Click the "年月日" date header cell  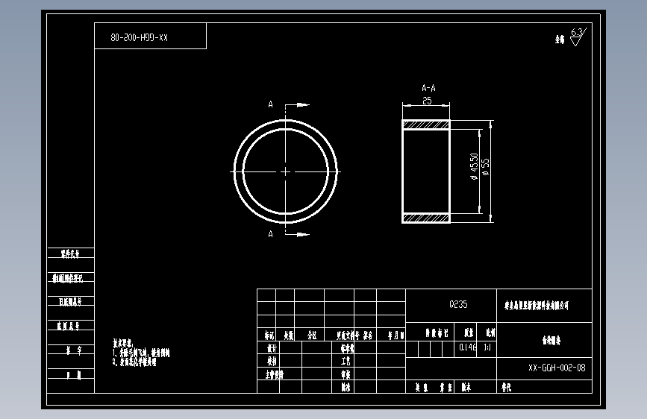coord(396,335)
